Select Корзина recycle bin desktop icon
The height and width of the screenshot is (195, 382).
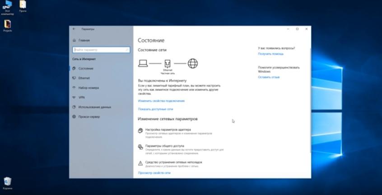tap(8, 183)
